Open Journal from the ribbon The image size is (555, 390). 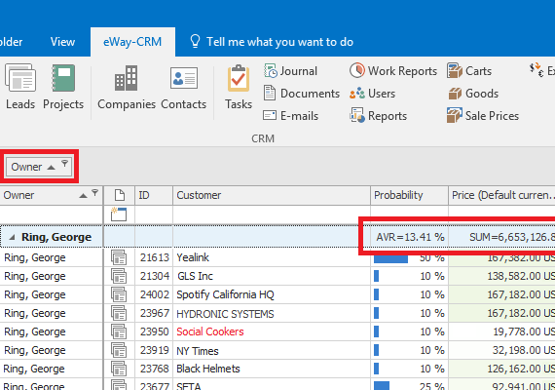pyautogui.click(x=290, y=71)
